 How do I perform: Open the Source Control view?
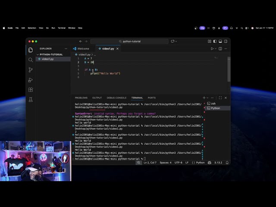click(x=31, y=70)
